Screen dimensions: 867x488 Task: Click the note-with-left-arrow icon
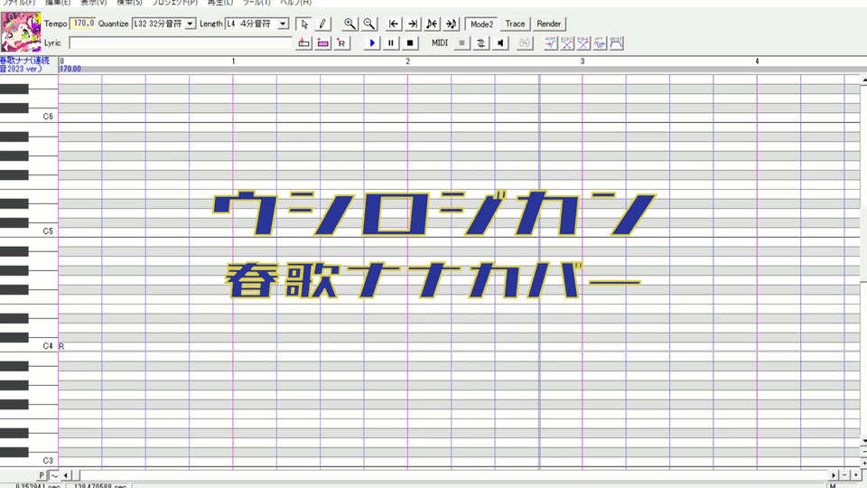432,23
